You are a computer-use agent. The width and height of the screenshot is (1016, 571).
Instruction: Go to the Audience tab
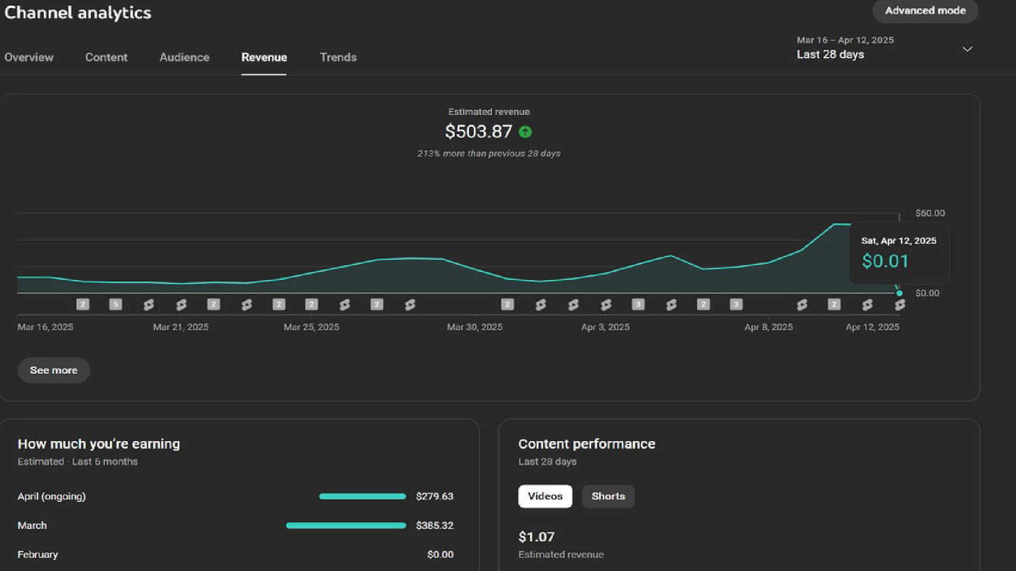[185, 57]
